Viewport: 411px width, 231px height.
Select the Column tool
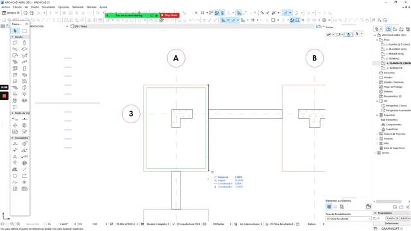tap(24, 43)
